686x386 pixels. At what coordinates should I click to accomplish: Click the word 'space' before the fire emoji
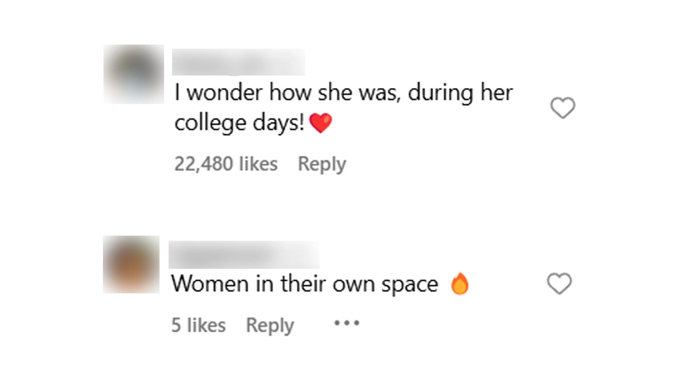(x=409, y=285)
